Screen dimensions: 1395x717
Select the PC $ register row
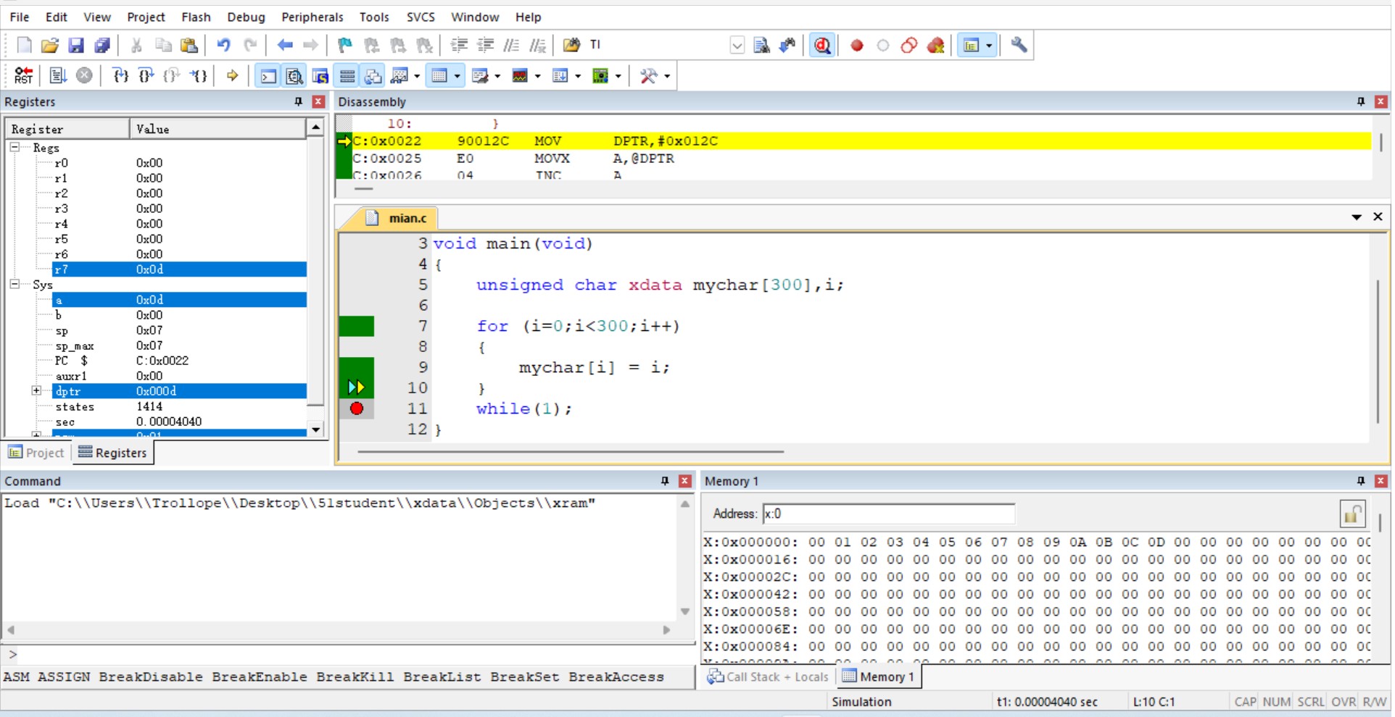[179, 361]
